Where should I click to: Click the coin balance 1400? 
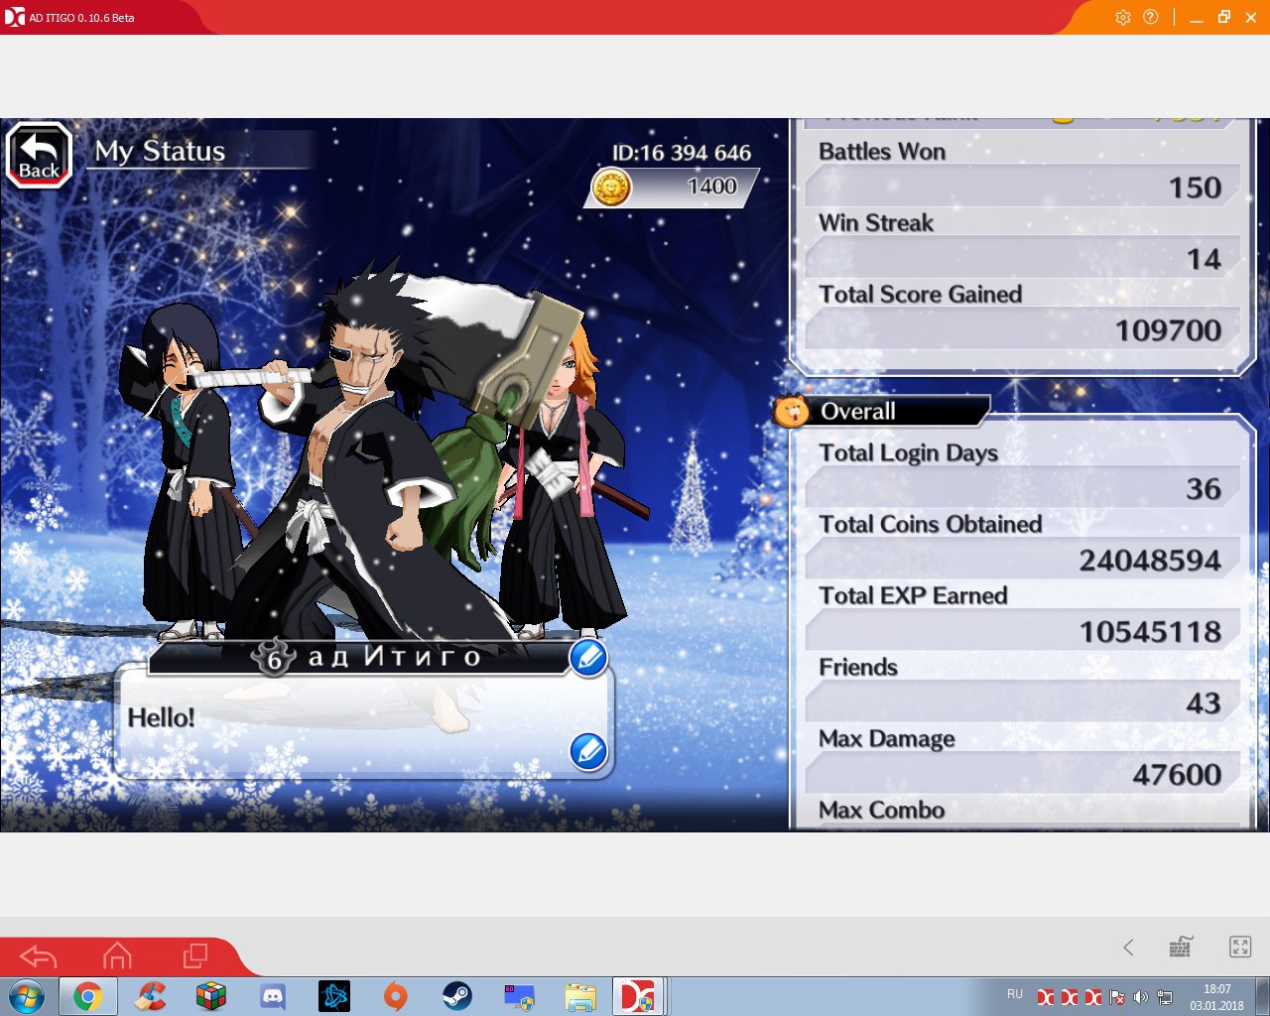pos(712,187)
